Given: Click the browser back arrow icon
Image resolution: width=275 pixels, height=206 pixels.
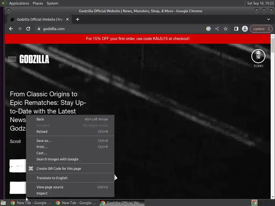Looking at the screenshot, I should tap(11, 29).
